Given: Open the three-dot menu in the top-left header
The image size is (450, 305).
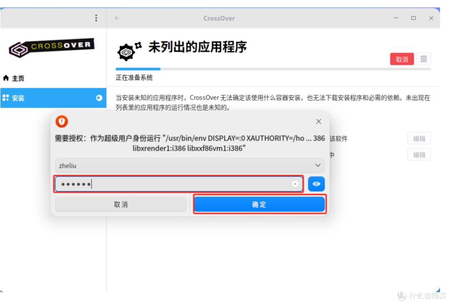Looking at the screenshot, I should tap(96, 18).
